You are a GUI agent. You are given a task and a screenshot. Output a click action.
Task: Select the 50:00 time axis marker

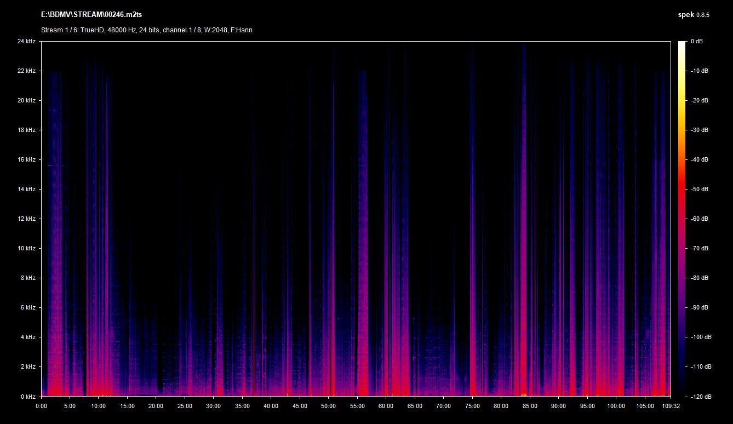[328, 406]
